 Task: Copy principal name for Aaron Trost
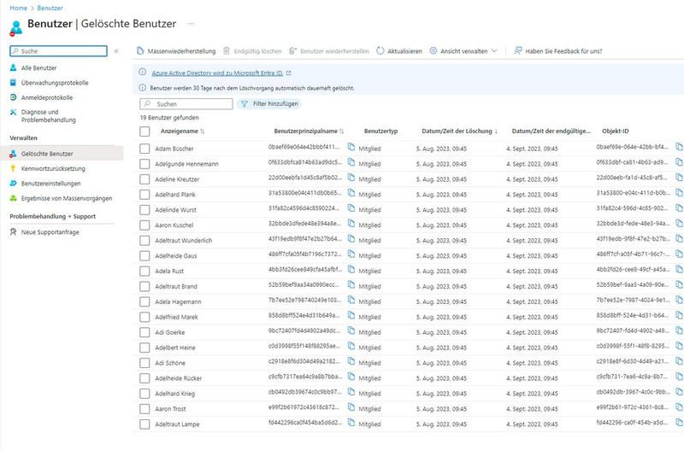[351, 406]
